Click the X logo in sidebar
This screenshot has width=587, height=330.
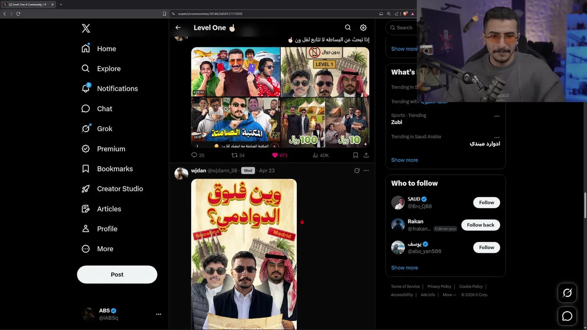pos(86,28)
